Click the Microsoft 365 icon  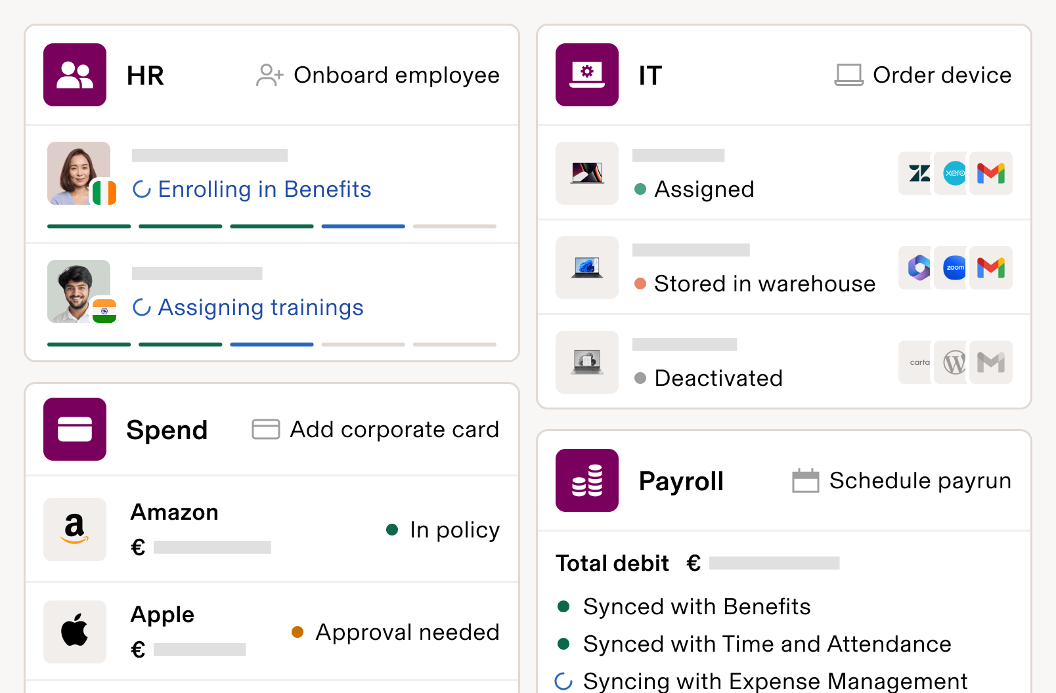[x=915, y=268]
